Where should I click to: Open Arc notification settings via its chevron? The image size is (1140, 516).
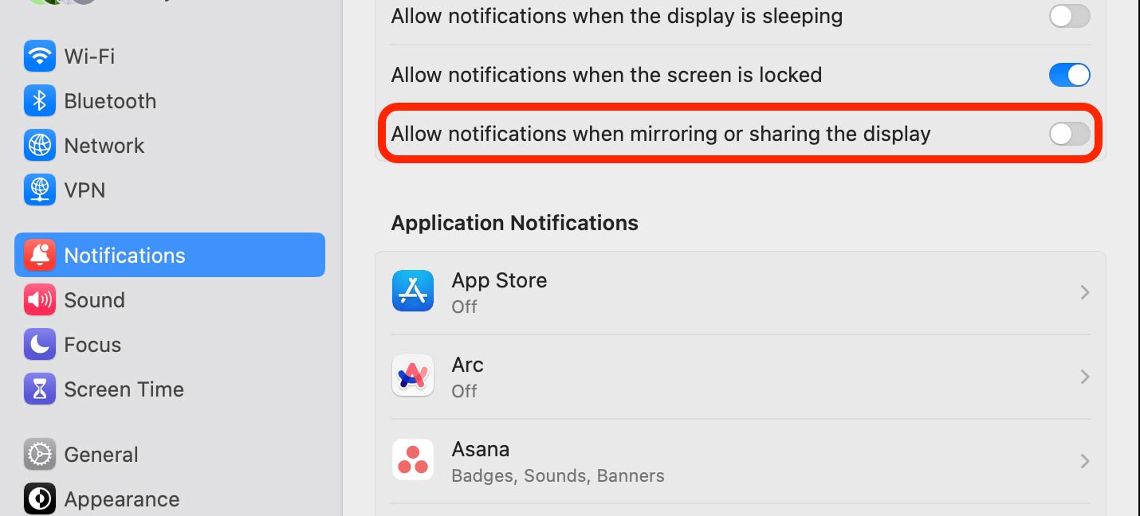[x=1084, y=376]
